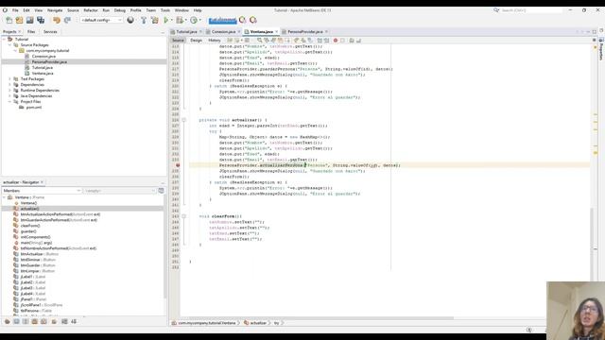Screen dimensions: 605x340
Task: Open the Tools menu
Action: pyautogui.click(x=165, y=10)
